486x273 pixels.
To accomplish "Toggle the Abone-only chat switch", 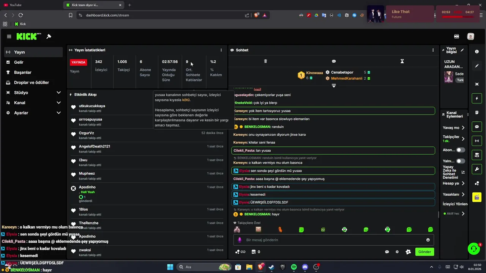I will point(461,150).
